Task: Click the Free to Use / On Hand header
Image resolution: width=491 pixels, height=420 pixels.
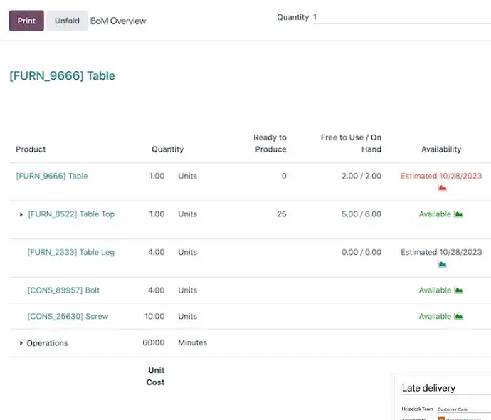Action: (351, 144)
